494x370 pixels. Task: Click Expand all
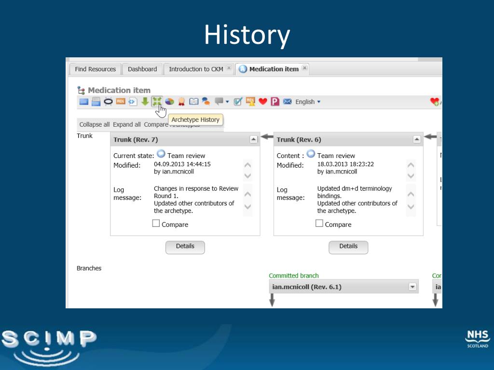[x=127, y=125]
